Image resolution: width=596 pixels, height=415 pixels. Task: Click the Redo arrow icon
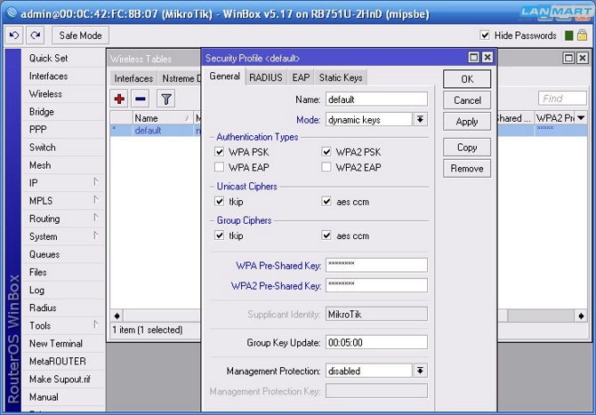point(36,36)
